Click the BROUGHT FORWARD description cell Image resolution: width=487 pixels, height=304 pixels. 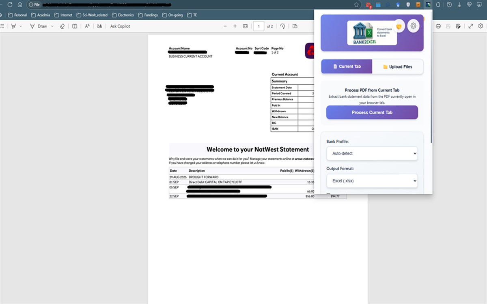[x=204, y=177]
